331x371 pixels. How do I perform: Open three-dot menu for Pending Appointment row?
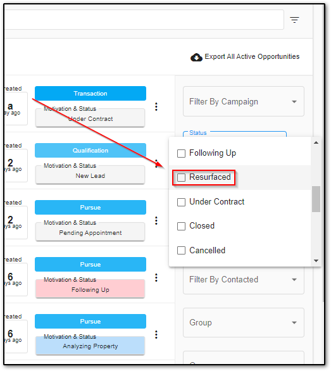[x=156, y=220]
